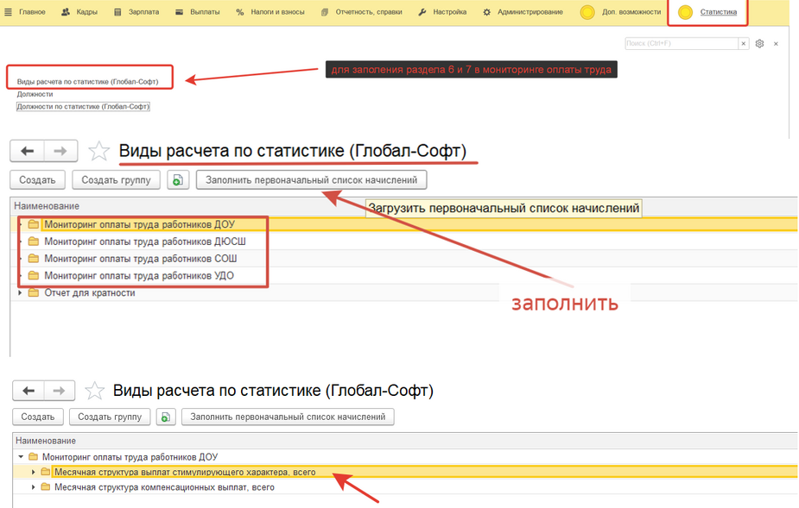Image resolution: width=799 pixels, height=508 pixels.
Task: Expand the ДЮСШ monitoring folder arrow
Action: coord(21,241)
